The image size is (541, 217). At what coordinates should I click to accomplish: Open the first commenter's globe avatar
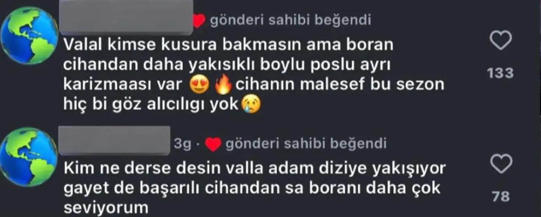coord(29,36)
